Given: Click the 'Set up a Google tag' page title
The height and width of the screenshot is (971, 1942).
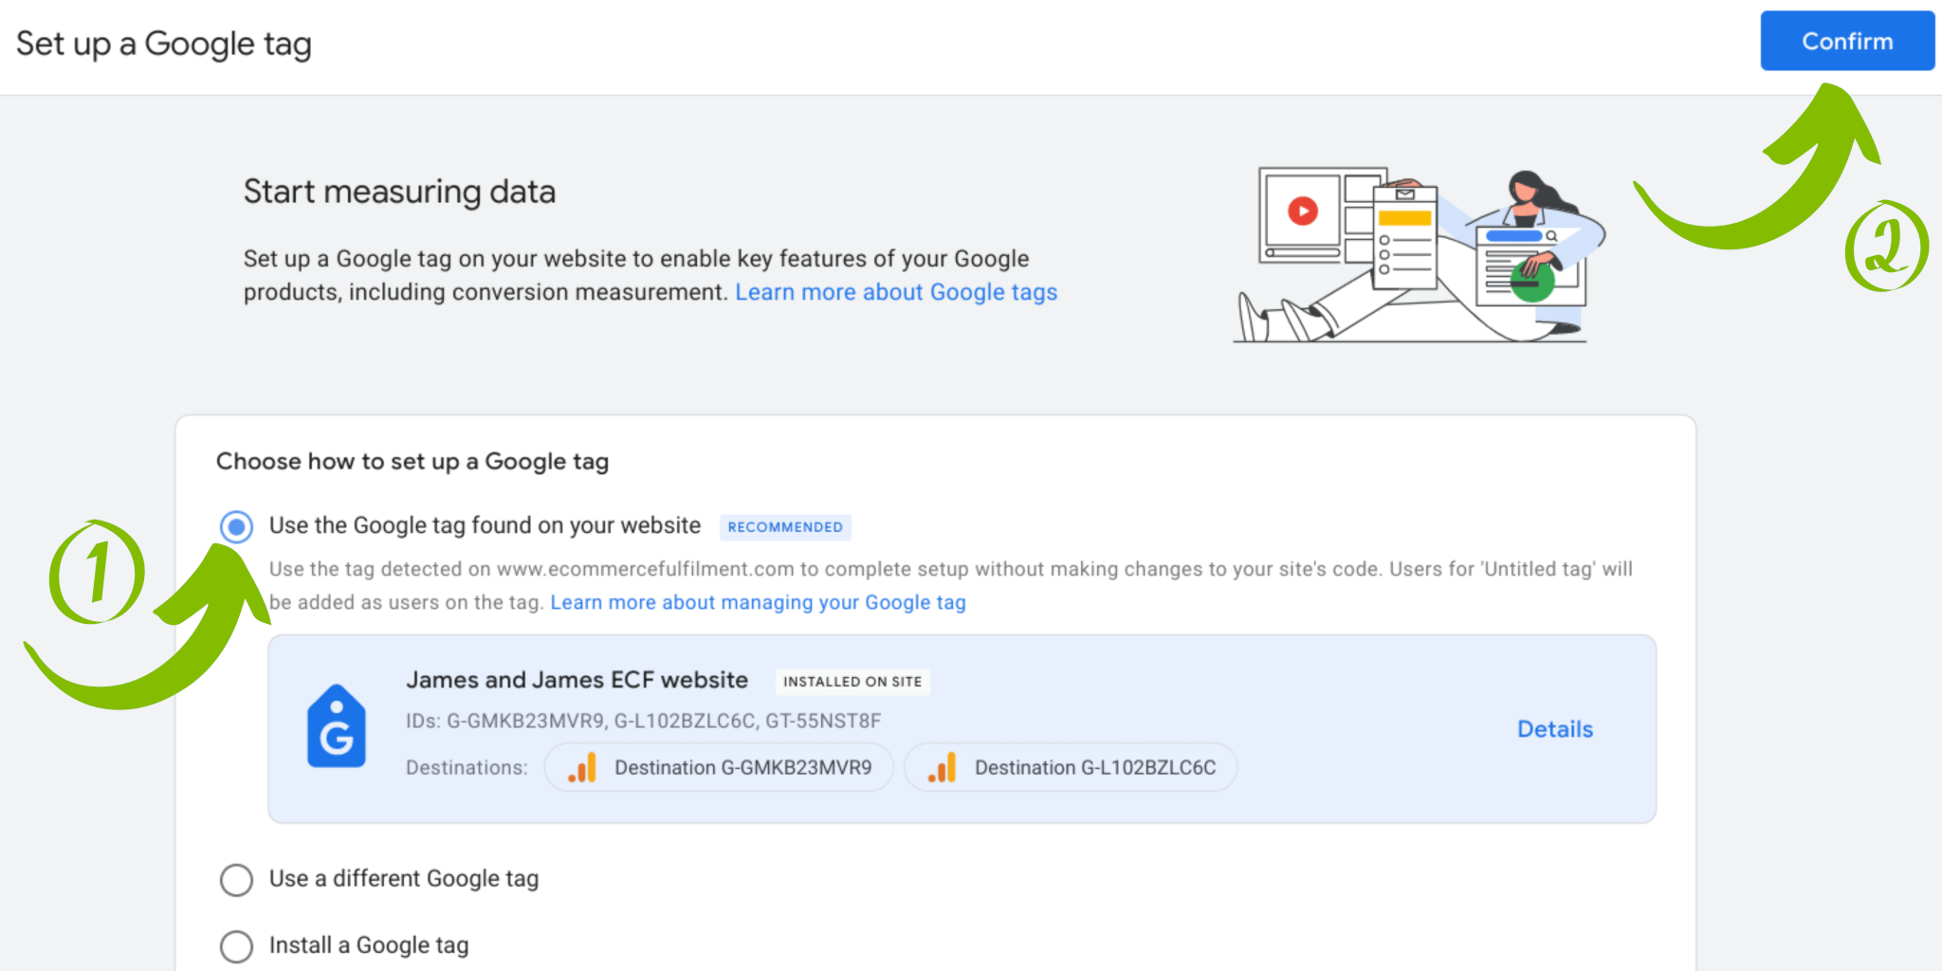Looking at the screenshot, I should (x=164, y=44).
